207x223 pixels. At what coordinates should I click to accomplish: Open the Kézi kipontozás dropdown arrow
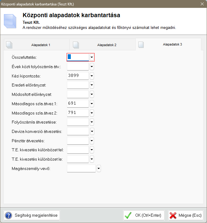click(x=92, y=76)
